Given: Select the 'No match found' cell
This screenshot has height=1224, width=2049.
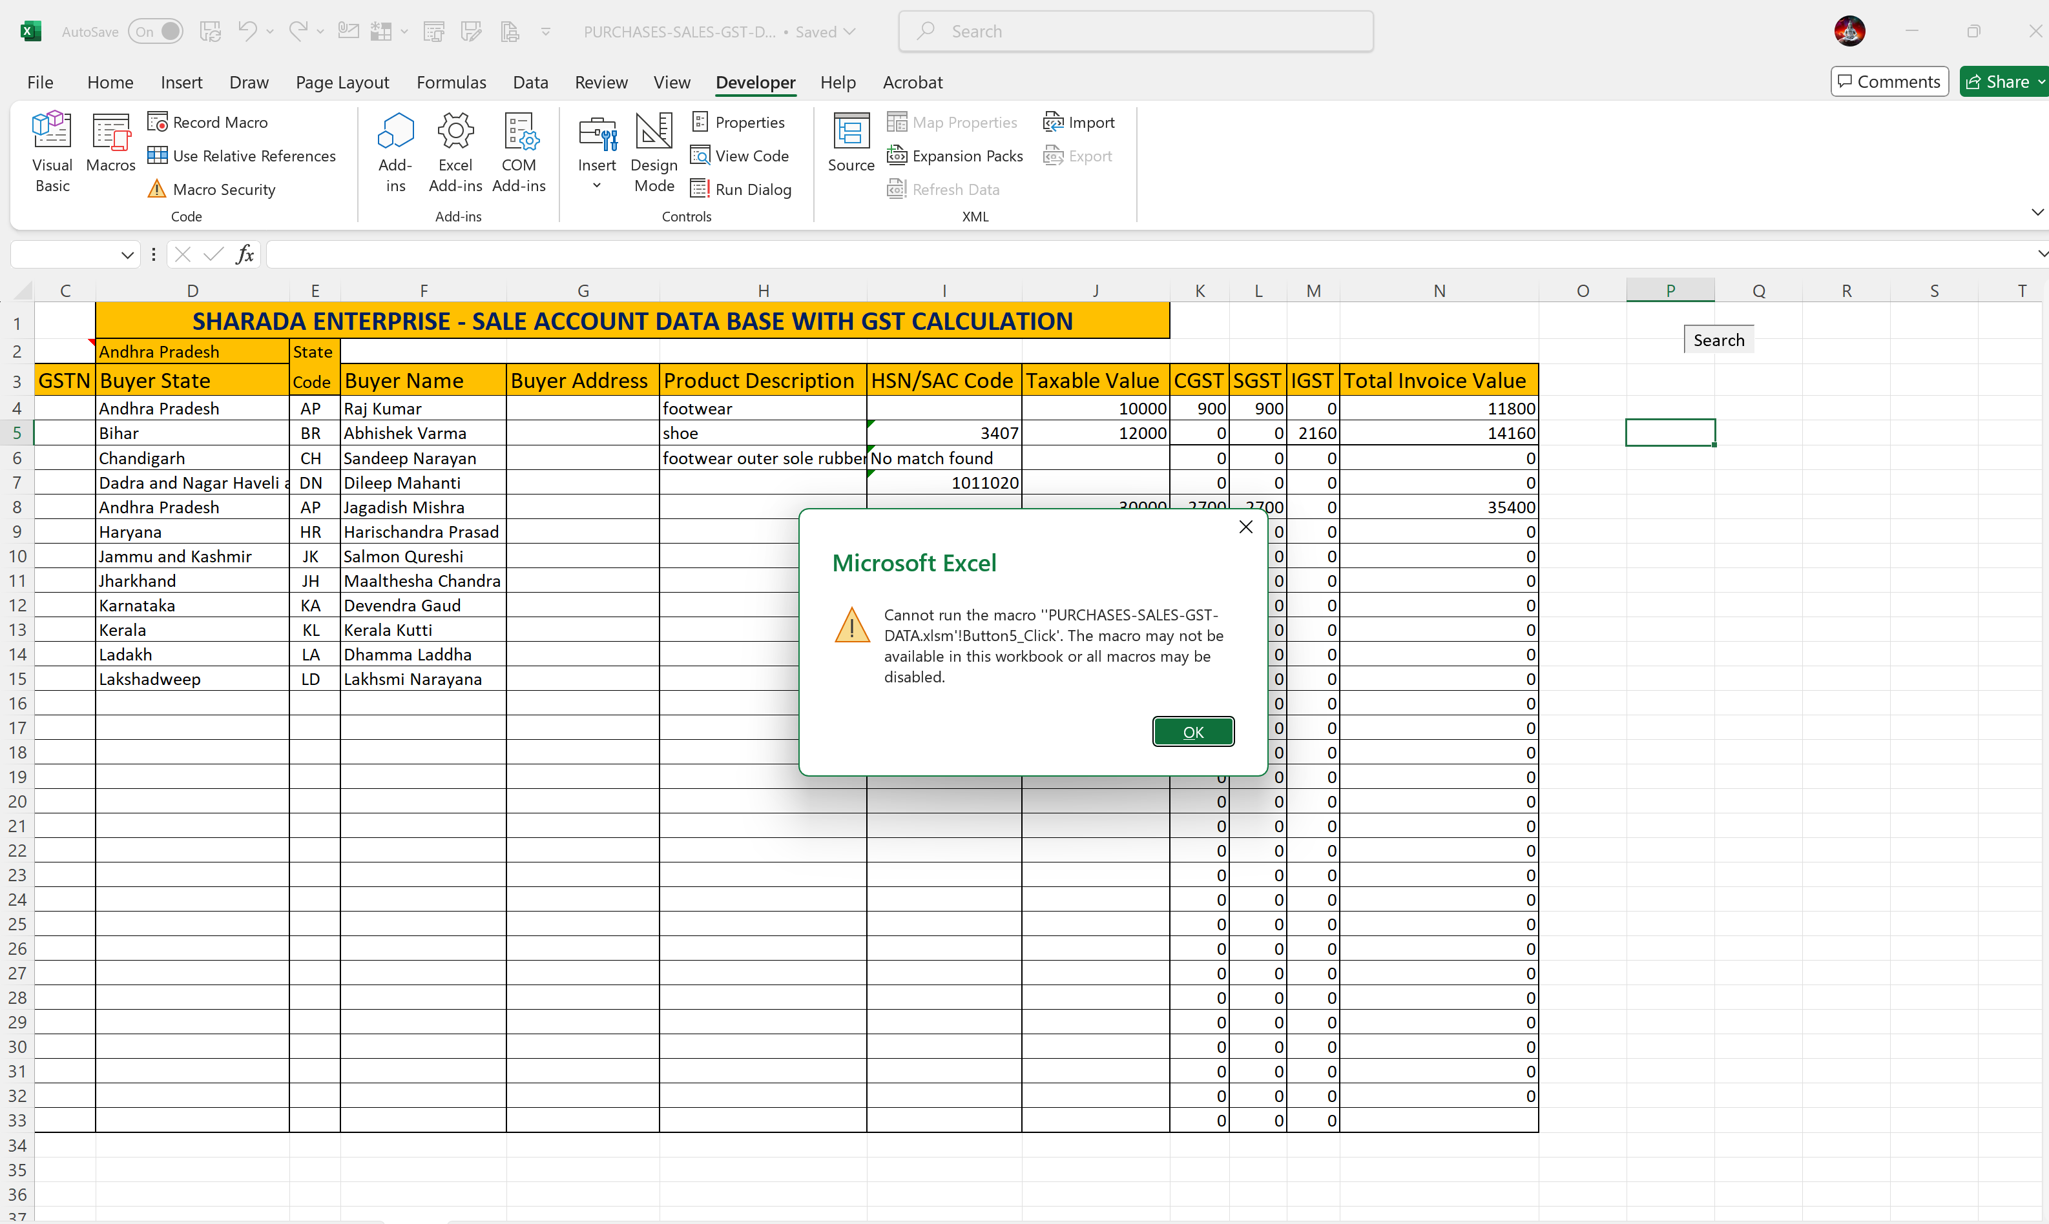Looking at the screenshot, I should click(x=944, y=458).
